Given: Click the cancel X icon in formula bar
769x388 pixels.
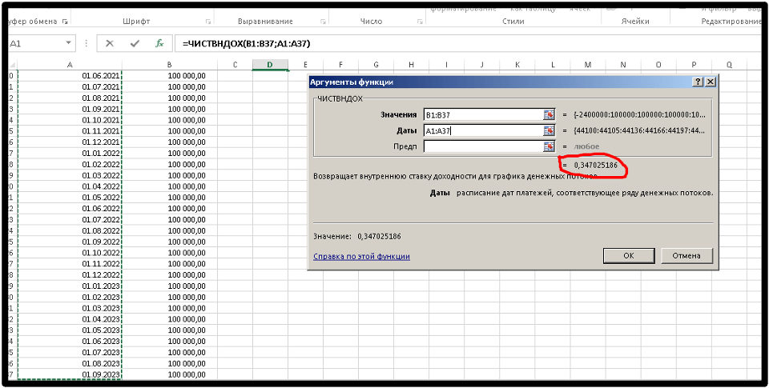Looking at the screenshot, I should coord(110,43).
